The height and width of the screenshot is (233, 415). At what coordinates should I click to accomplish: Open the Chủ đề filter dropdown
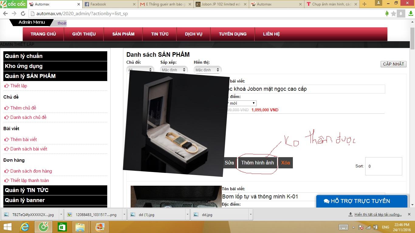[x=140, y=70]
